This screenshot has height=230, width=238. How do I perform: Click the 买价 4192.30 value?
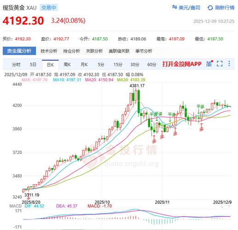23,39
